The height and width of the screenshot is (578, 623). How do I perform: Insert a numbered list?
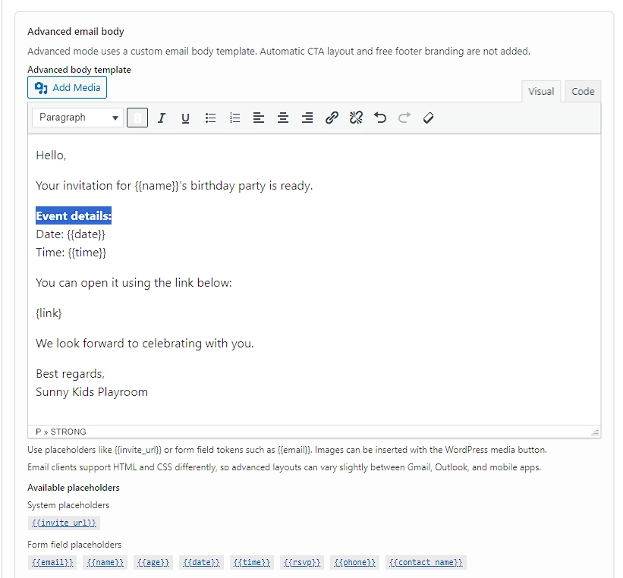[234, 118]
